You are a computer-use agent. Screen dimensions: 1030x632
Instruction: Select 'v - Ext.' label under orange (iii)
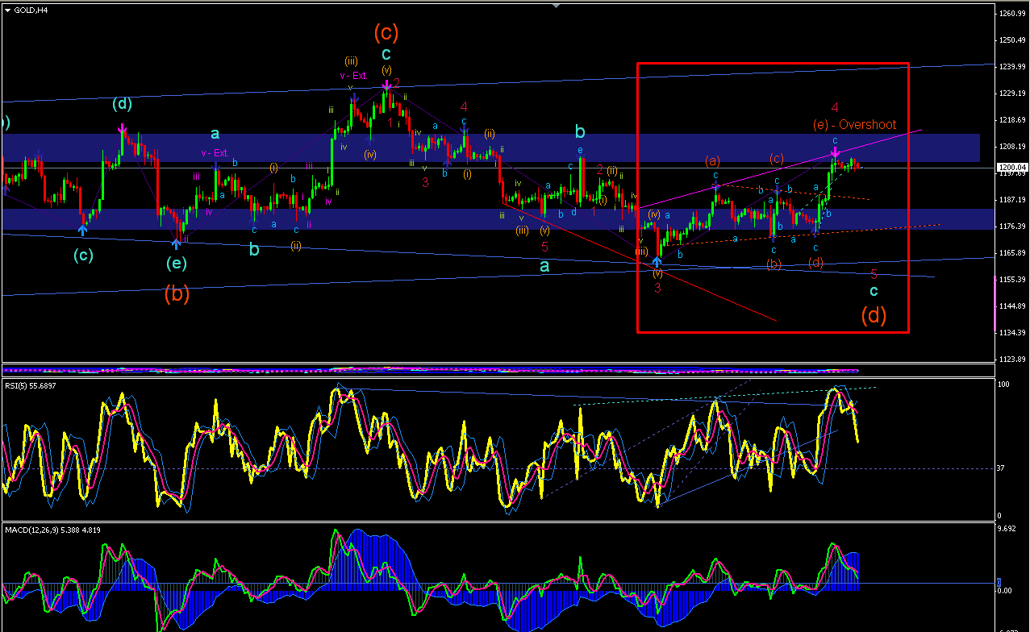point(352,75)
